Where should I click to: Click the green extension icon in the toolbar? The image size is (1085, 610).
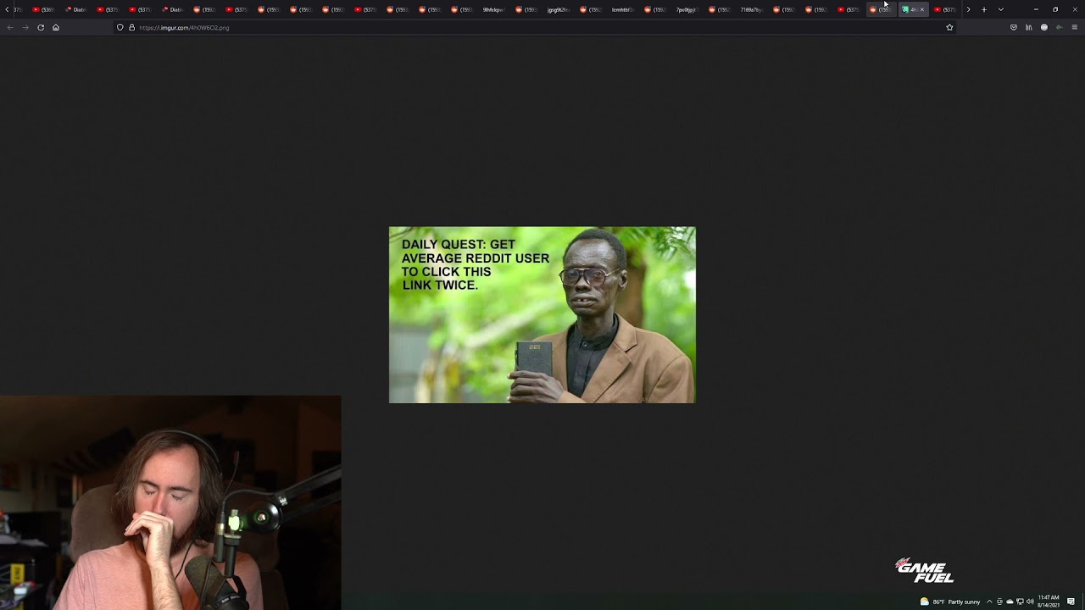point(1059,27)
